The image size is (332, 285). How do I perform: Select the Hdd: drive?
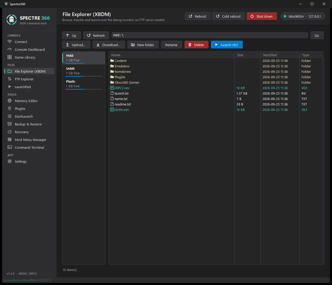[x=84, y=58]
